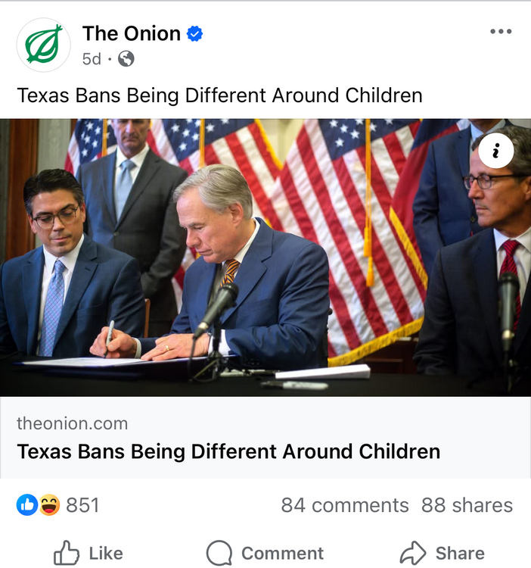Open the theonion.com domain link
The height and width of the screenshot is (568, 531).
point(72,423)
